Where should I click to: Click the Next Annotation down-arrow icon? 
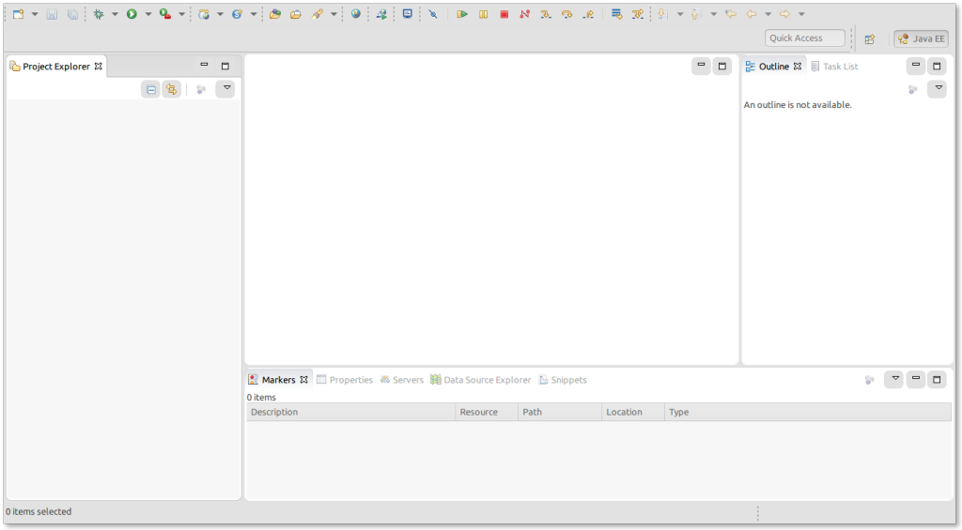(662, 14)
